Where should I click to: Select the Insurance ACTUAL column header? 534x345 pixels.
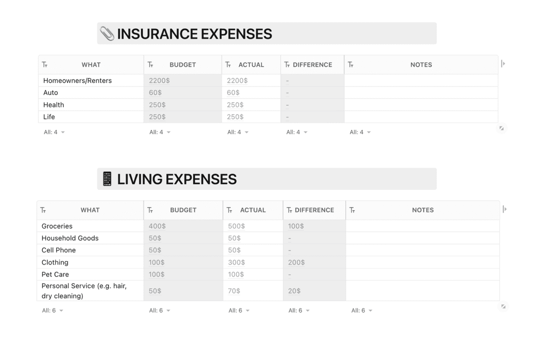coord(251,64)
